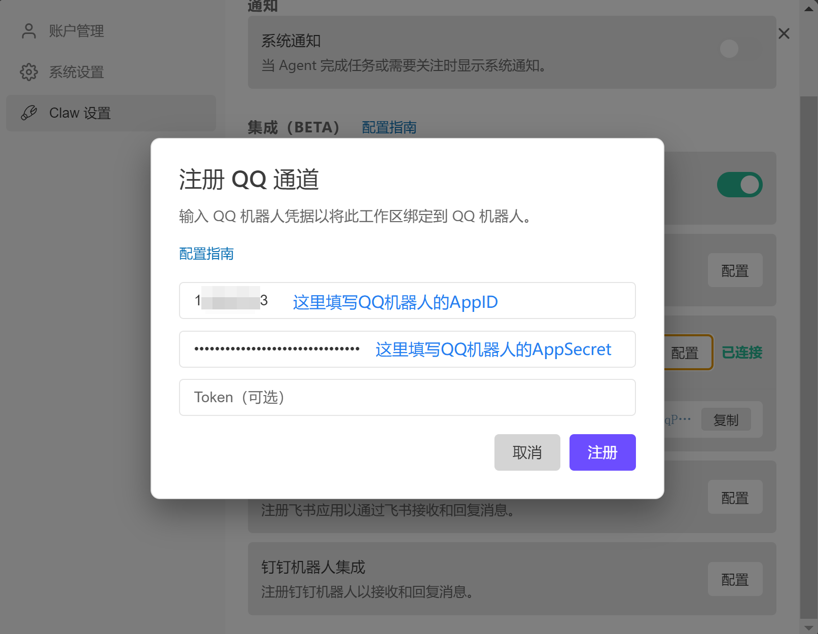
Task: Select Claw 设置 in the sidebar
Action: (111, 113)
